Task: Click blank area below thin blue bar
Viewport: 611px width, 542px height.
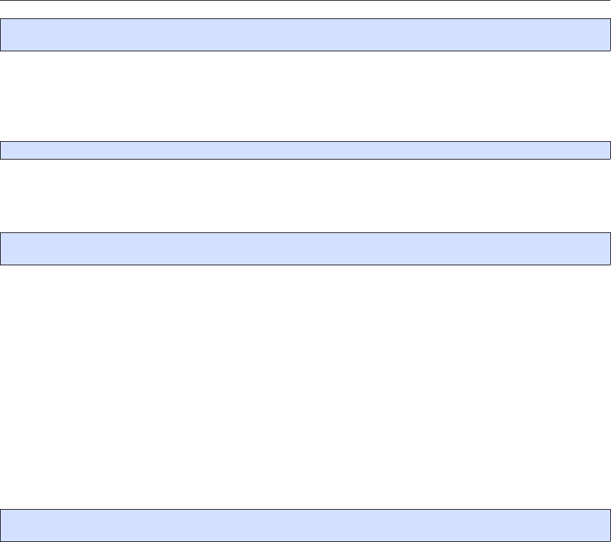Action: (305, 196)
